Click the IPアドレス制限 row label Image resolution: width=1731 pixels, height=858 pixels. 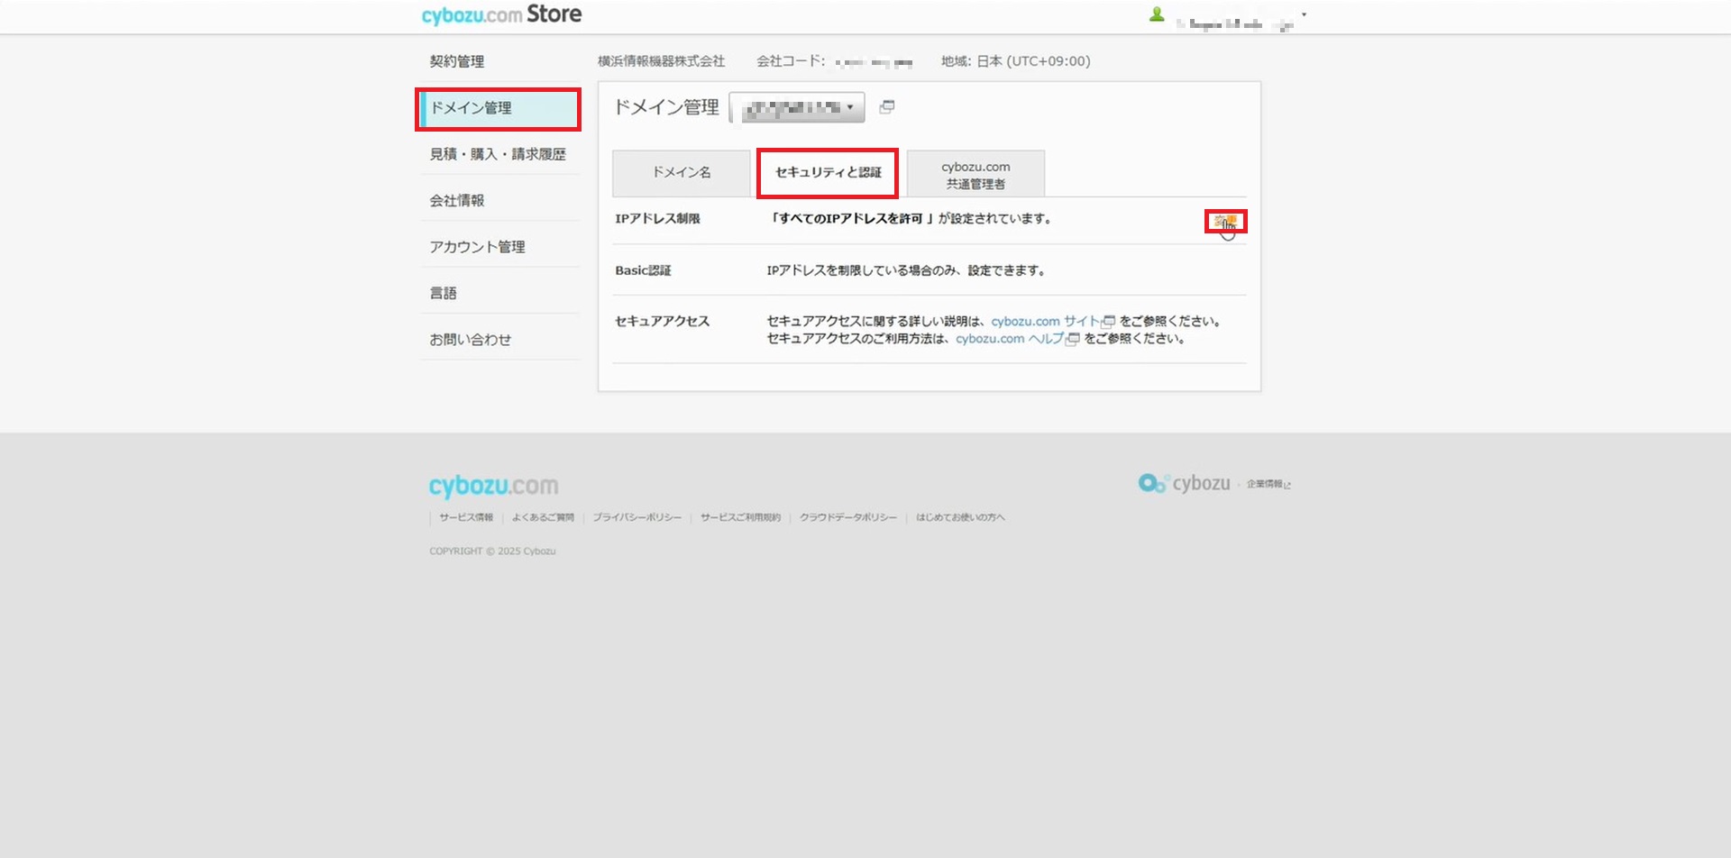[657, 219]
